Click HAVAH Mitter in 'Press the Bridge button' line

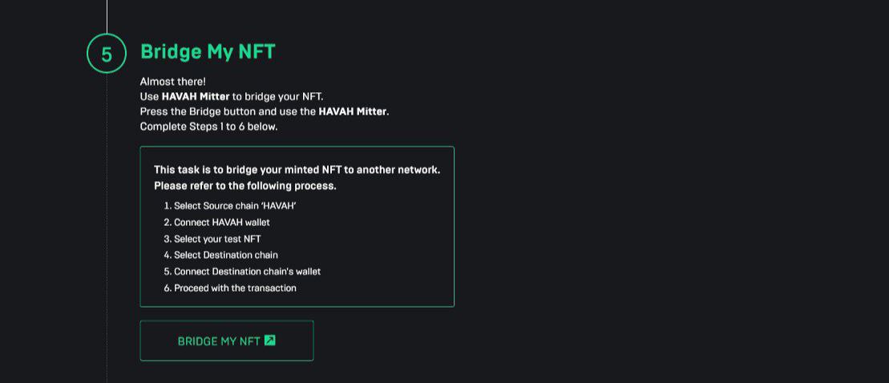tap(352, 111)
